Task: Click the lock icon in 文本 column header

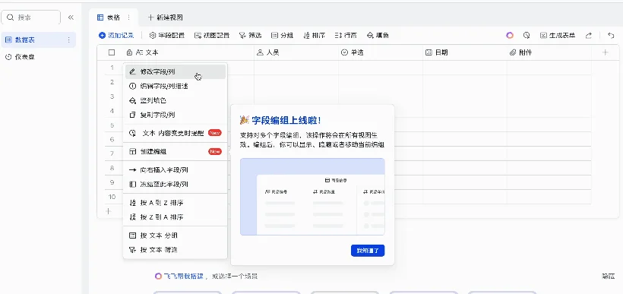Action: (128, 52)
